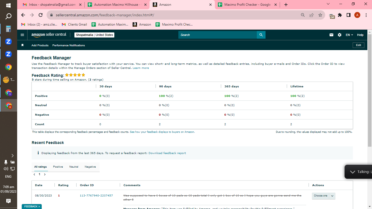Open a new browser tab
372x209 pixels.
coord(286,5)
